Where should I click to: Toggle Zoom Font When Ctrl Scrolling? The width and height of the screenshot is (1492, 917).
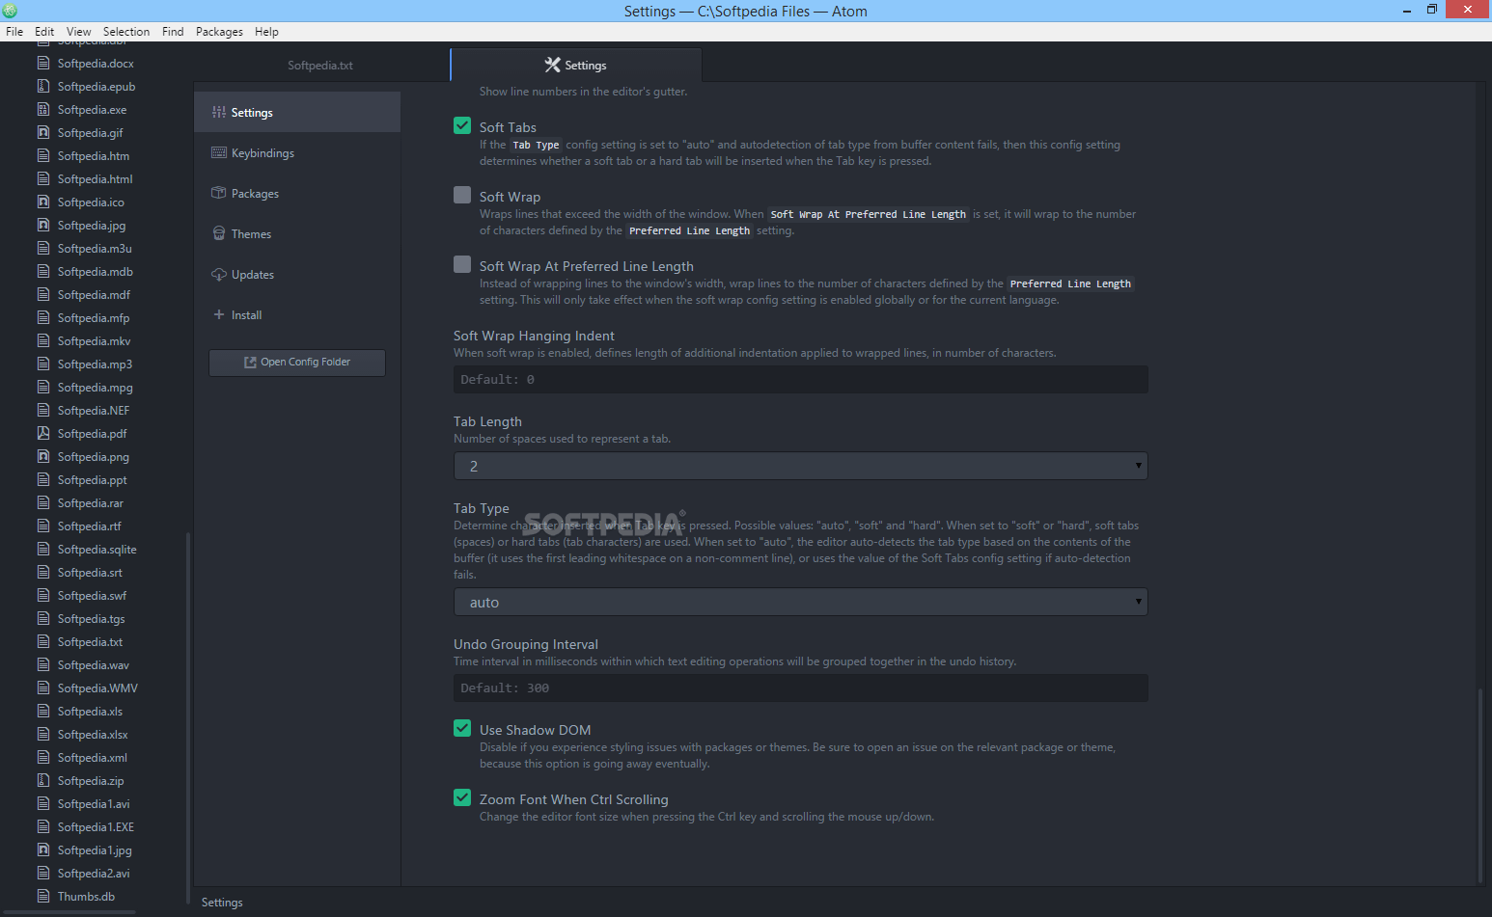coord(462,797)
